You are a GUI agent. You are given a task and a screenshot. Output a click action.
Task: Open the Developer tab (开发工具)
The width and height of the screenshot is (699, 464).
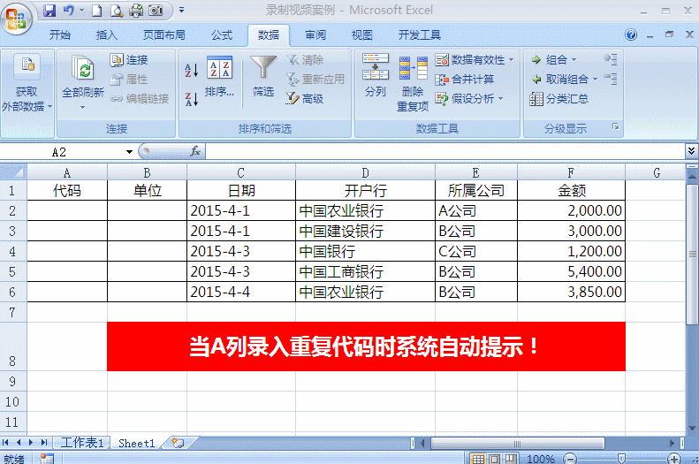(419, 34)
